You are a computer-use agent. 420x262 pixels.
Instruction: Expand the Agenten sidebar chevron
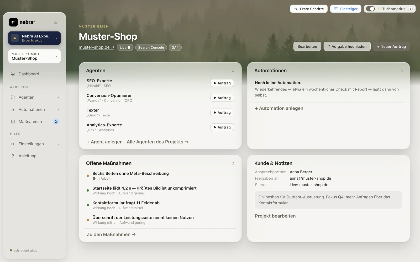58,98
